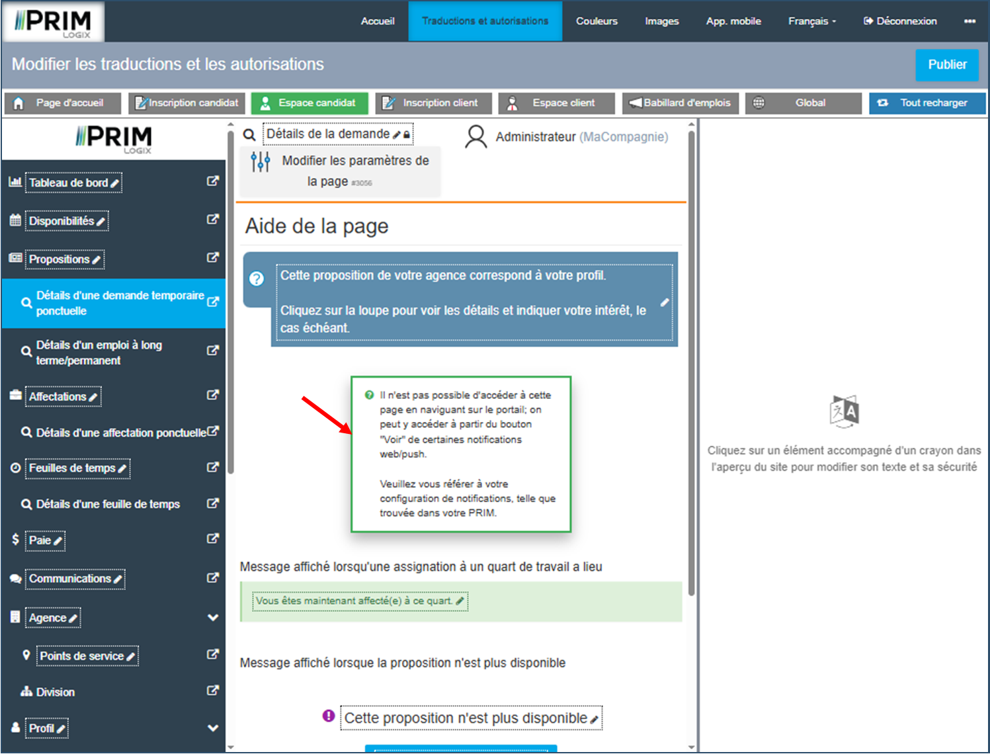
Task: Click the search magnifier next to Détails de la demande
Action: 249,135
